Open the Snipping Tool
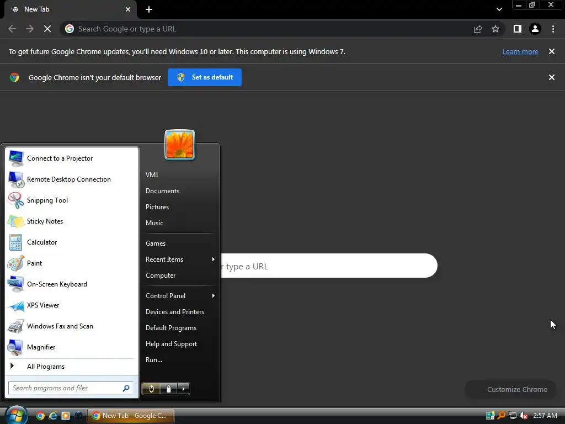This screenshot has width=565, height=424. pyautogui.click(x=72, y=200)
